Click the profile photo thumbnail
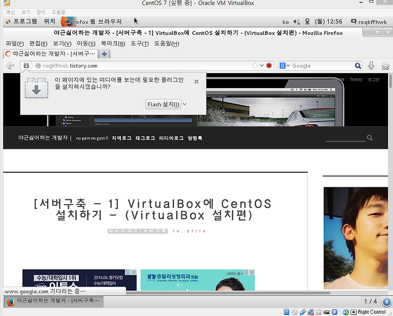This screenshot has height=316, width=393. [356, 238]
